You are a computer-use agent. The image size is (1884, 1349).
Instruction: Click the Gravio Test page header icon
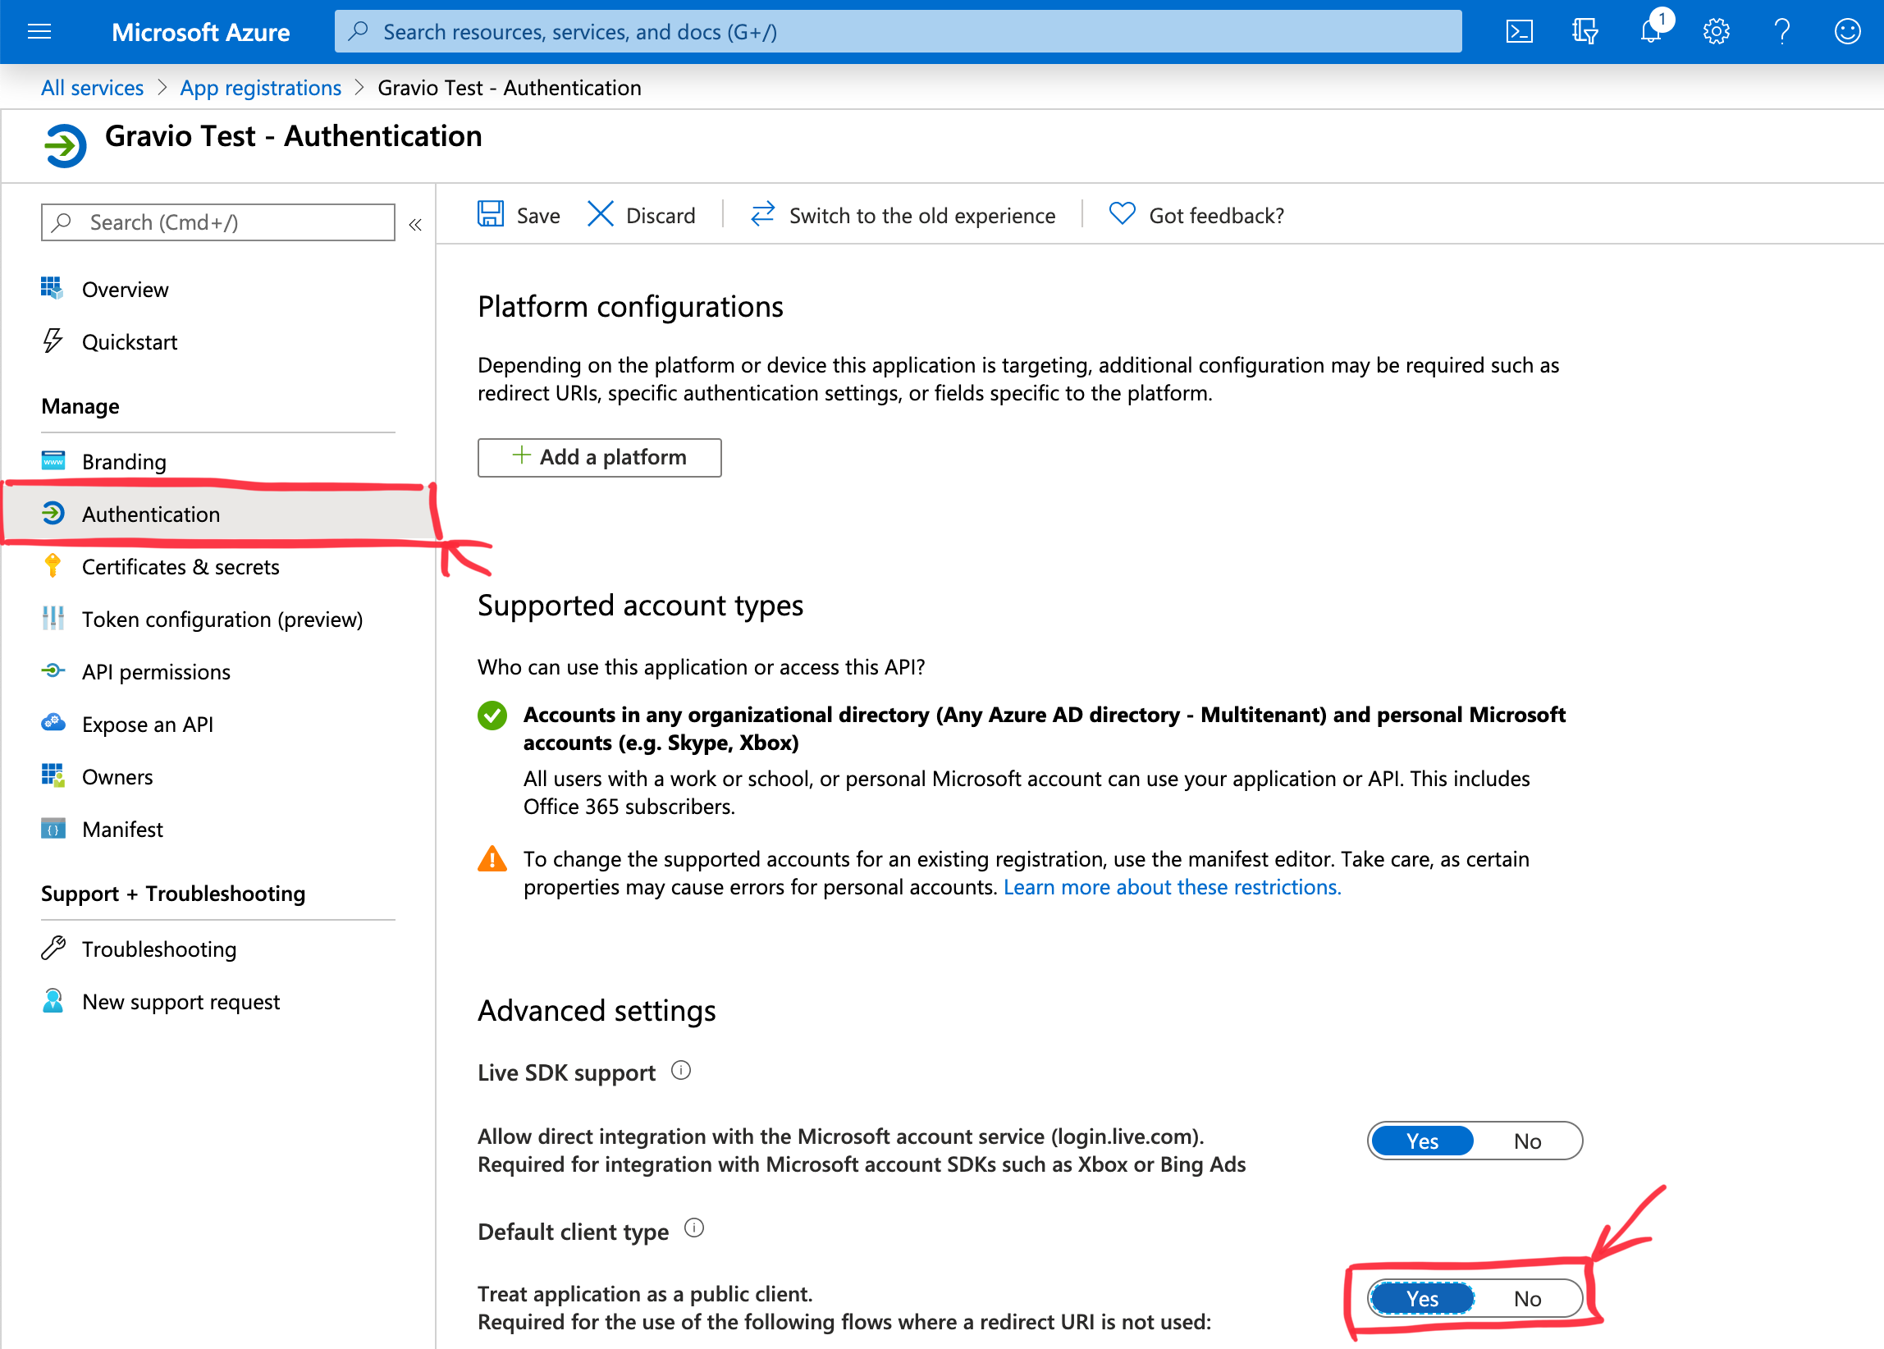coord(65,145)
